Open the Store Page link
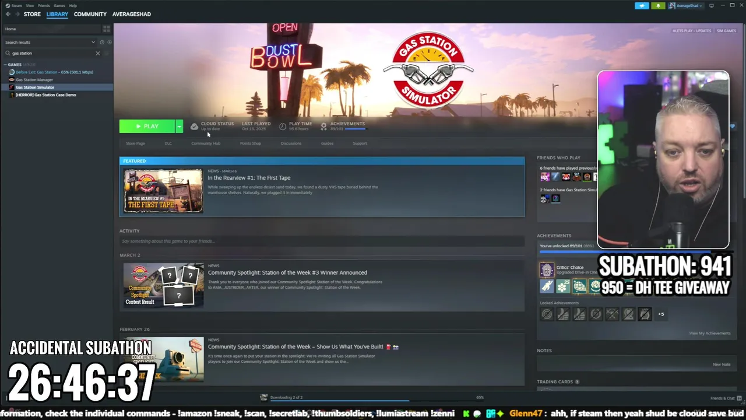Screen dimensions: 746x420 point(135,143)
